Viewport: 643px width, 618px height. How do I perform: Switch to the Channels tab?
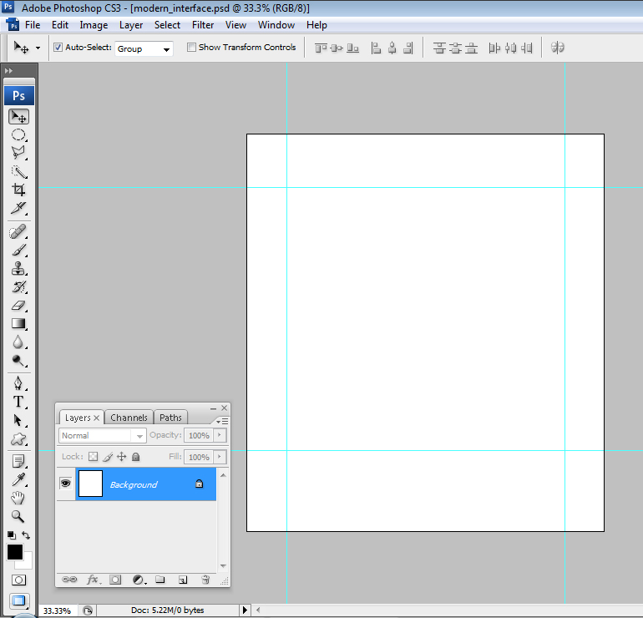[x=129, y=418]
